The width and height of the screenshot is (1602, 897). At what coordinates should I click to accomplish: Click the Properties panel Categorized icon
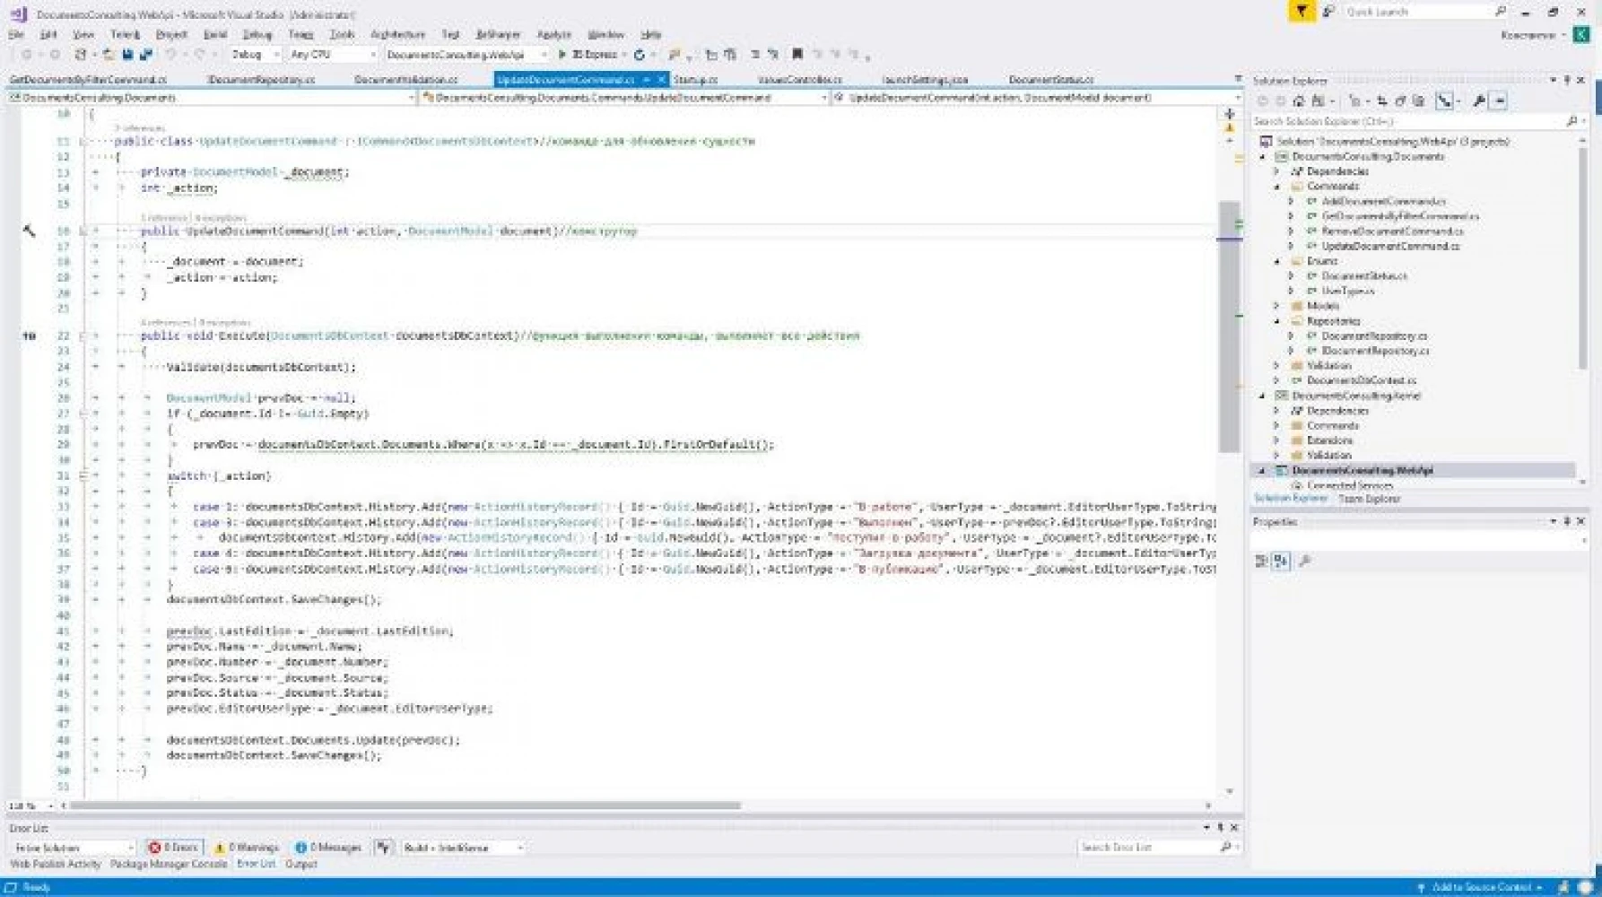pos(1261,562)
